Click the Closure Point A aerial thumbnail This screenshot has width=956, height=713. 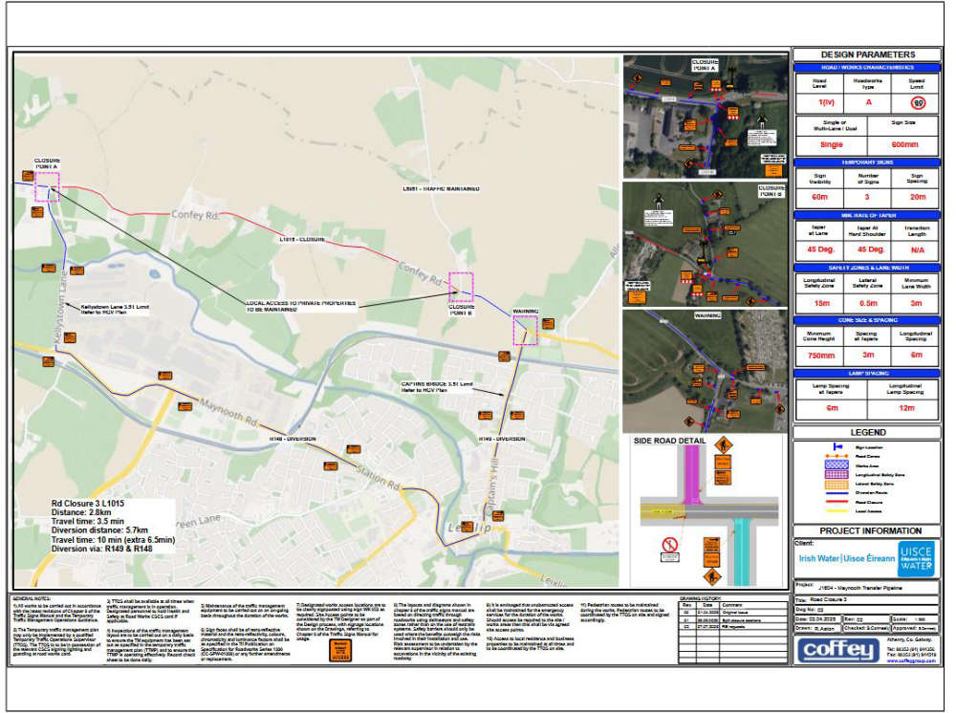tap(706, 117)
